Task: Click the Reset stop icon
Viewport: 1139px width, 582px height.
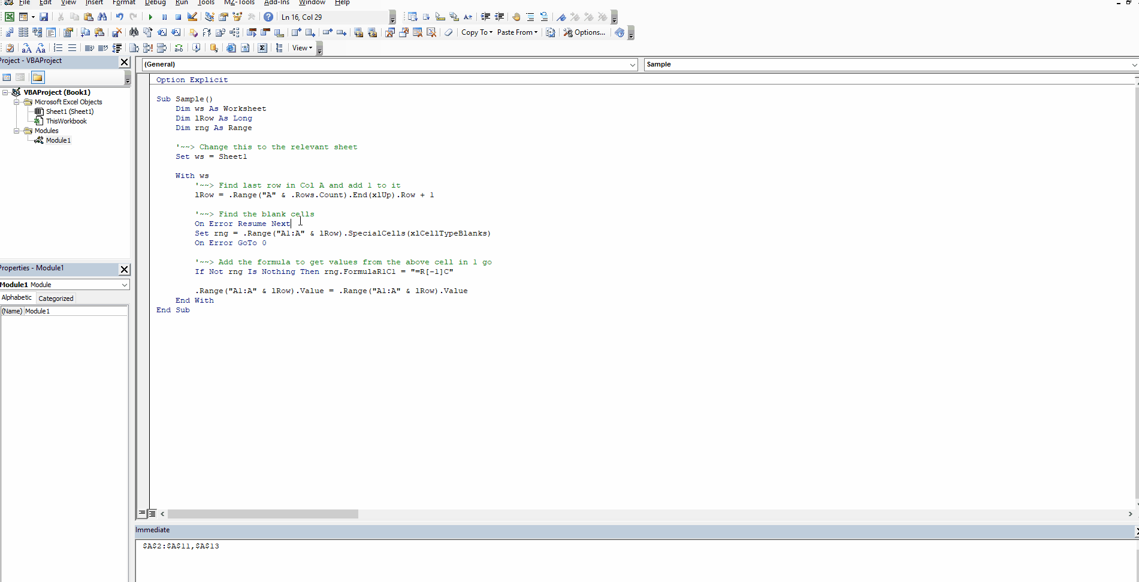Action: [x=178, y=17]
